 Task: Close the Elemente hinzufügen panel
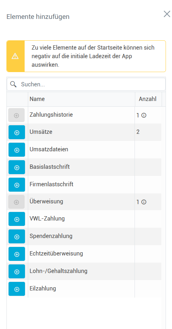click(167, 14)
